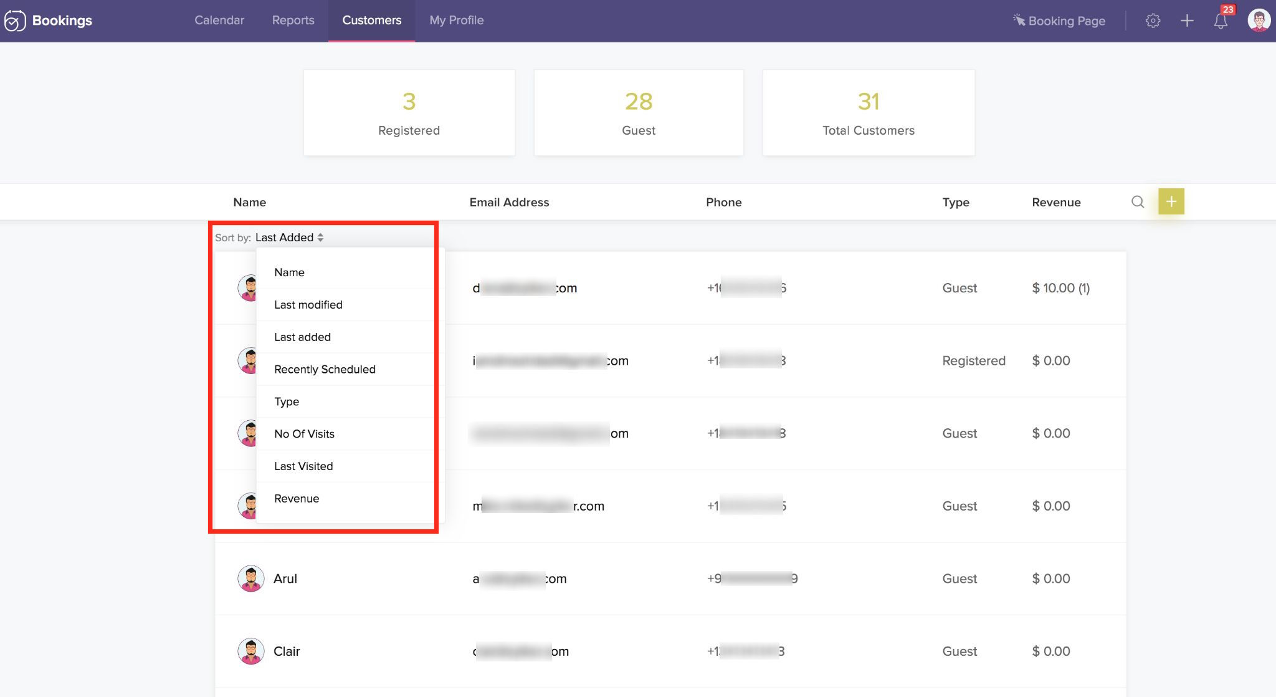
Task: Toggle the Sort by Last Added dropdown
Action: tap(290, 238)
